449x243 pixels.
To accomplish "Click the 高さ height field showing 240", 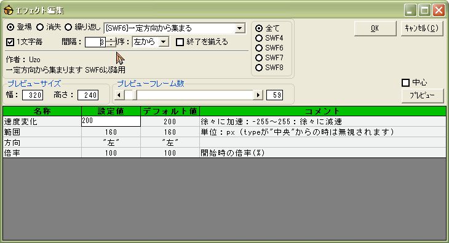I will pos(88,95).
